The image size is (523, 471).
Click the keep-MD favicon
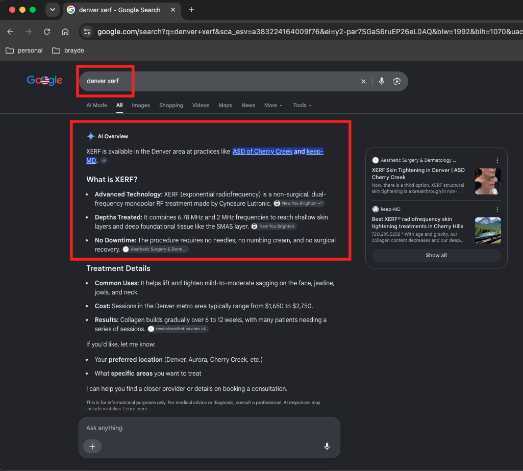click(x=375, y=209)
